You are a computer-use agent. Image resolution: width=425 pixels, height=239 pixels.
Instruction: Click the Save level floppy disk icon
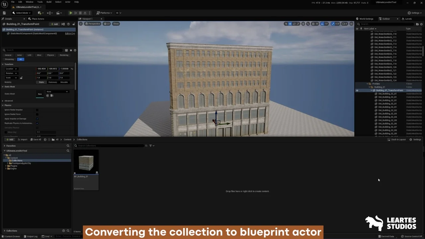[x=4, y=13]
